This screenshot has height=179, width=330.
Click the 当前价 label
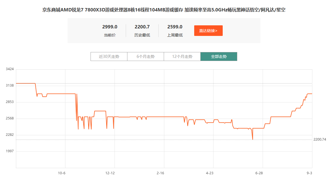pos(110,35)
